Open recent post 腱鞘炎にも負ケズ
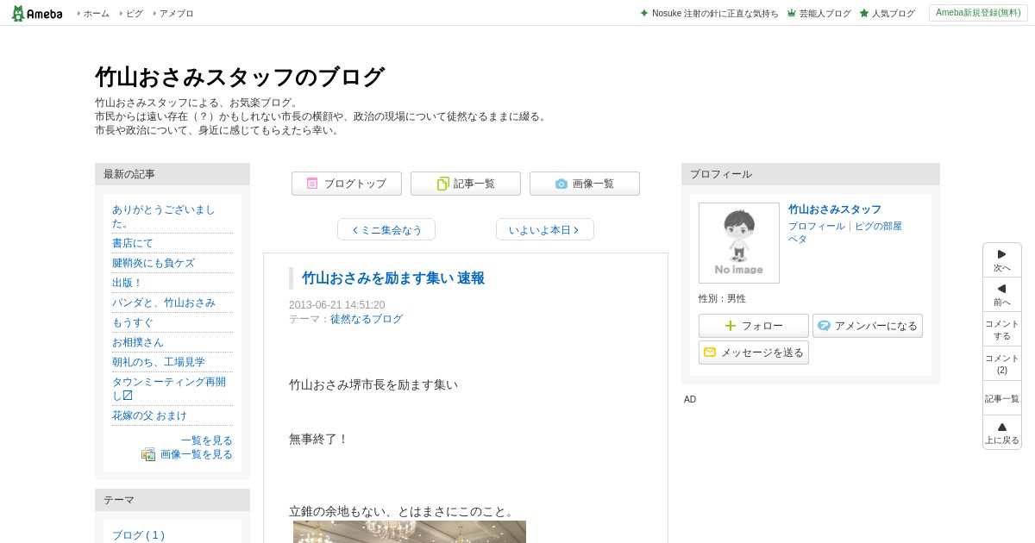Viewport: 1035px width, 543px height. pyautogui.click(x=154, y=263)
